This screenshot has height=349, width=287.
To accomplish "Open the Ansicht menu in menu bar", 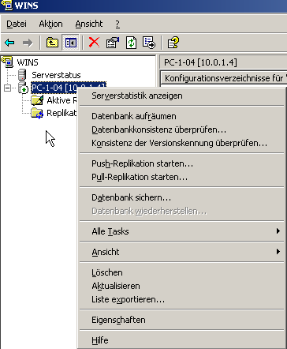I will pos(89,24).
